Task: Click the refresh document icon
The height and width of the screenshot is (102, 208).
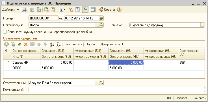Action: (32, 10)
